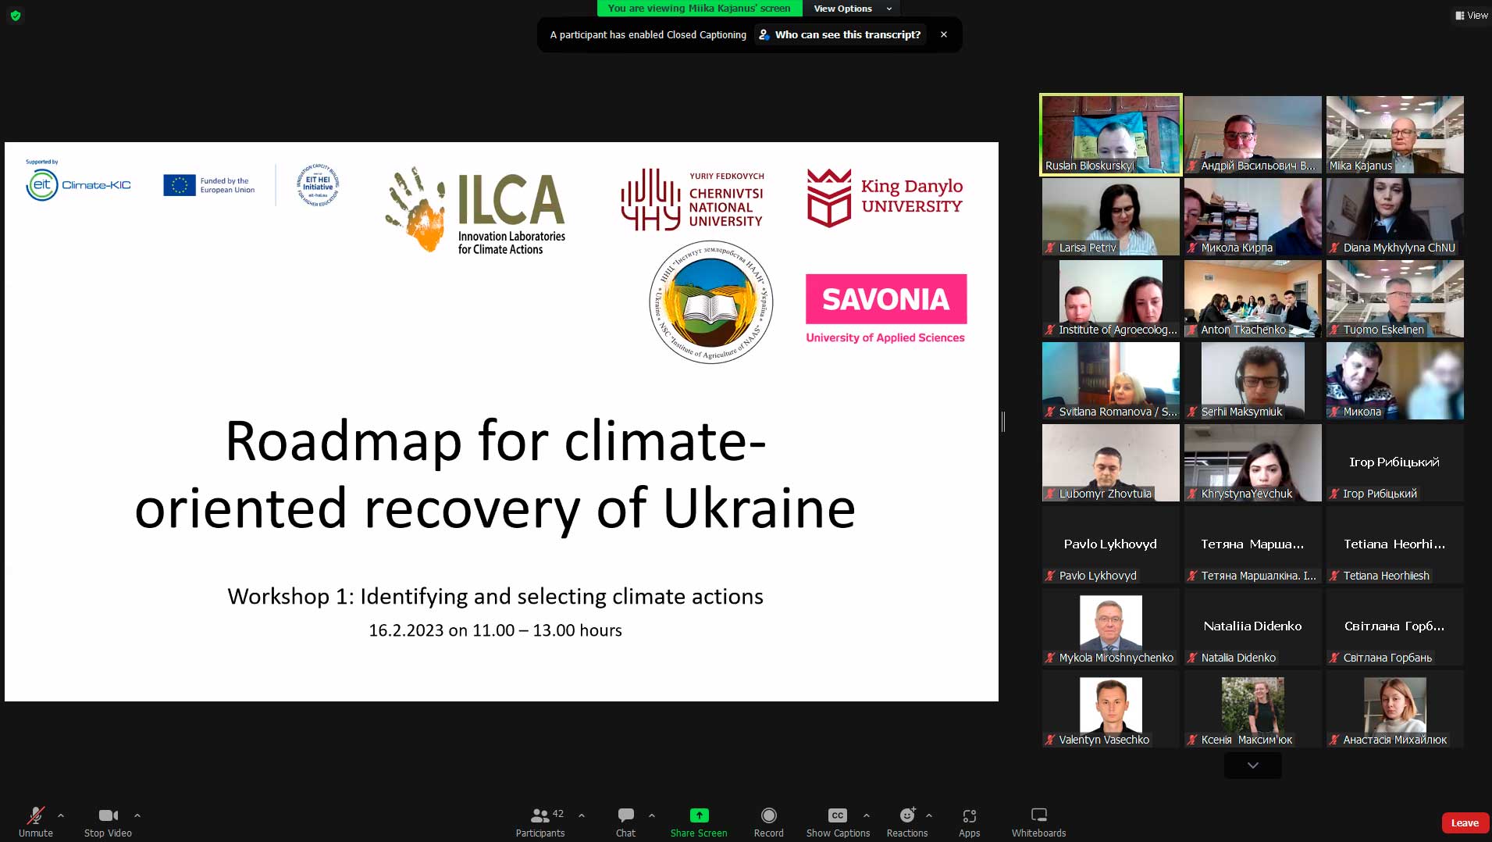Click the green encryption shield icon
The height and width of the screenshot is (842, 1492).
16,15
